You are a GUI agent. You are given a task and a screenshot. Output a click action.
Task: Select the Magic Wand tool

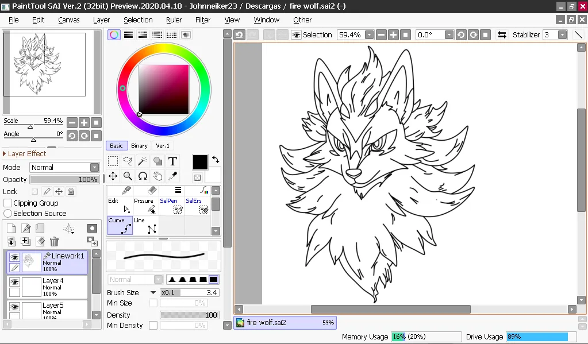tap(143, 161)
